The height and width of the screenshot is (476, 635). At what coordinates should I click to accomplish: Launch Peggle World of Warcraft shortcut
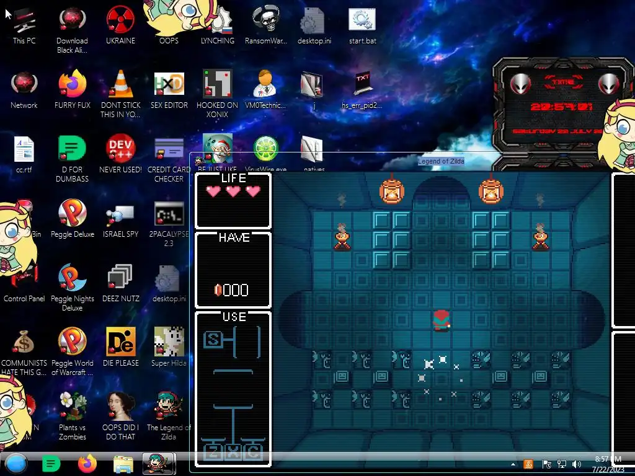pyautogui.click(x=72, y=352)
